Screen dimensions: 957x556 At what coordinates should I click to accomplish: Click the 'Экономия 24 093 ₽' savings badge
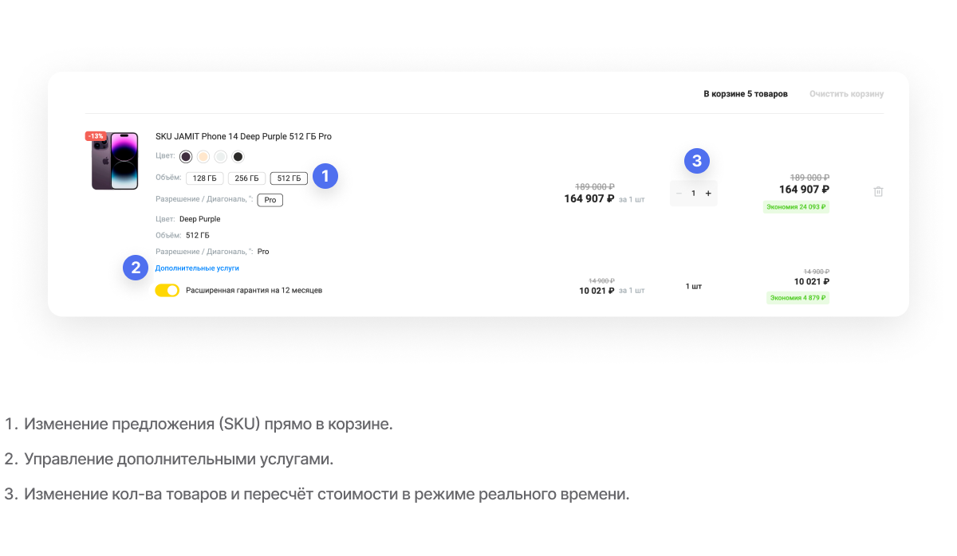(796, 207)
